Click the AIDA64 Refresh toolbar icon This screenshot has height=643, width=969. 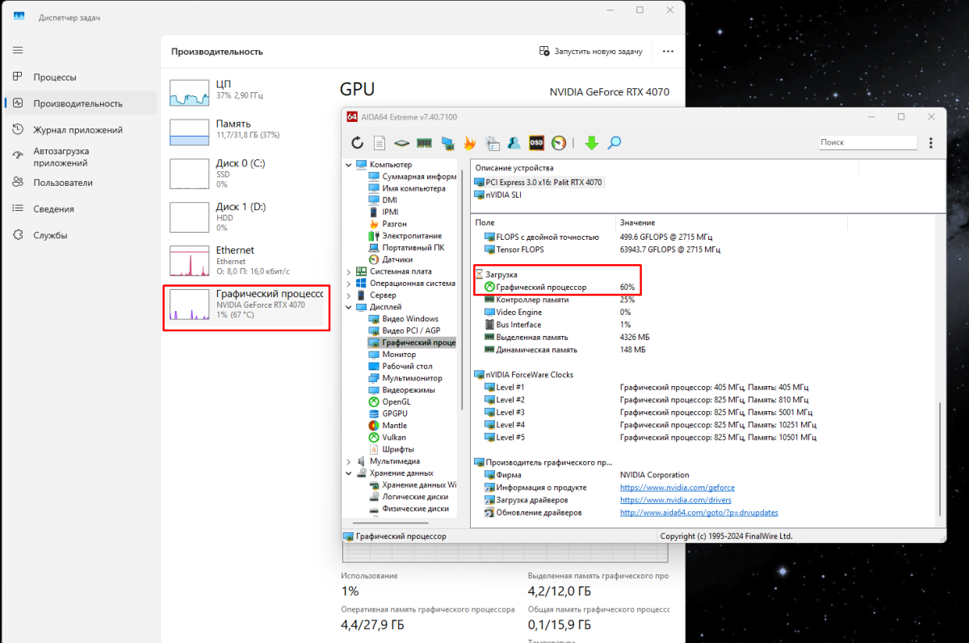coord(357,143)
